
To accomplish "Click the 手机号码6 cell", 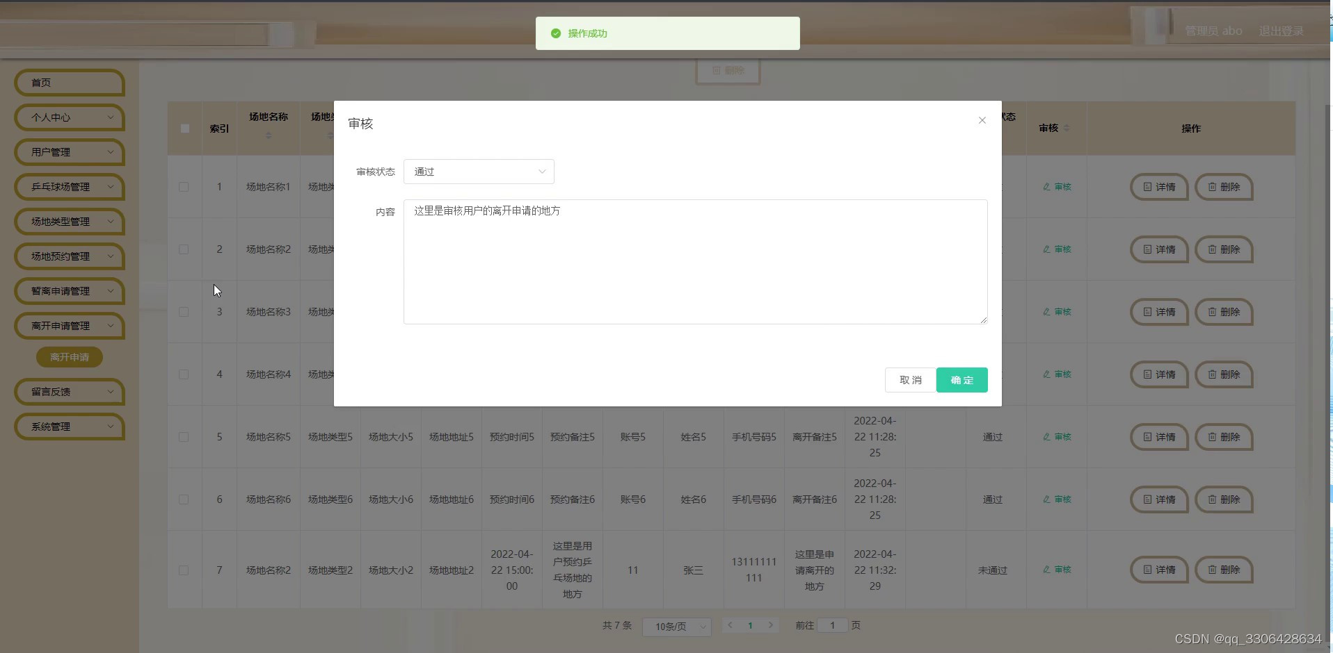I will pyautogui.click(x=754, y=499).
